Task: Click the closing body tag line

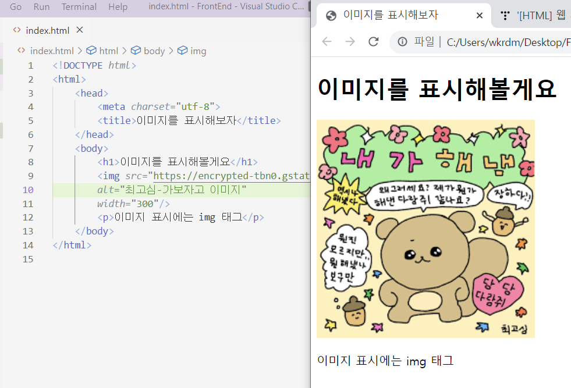Action: (94, 232)
